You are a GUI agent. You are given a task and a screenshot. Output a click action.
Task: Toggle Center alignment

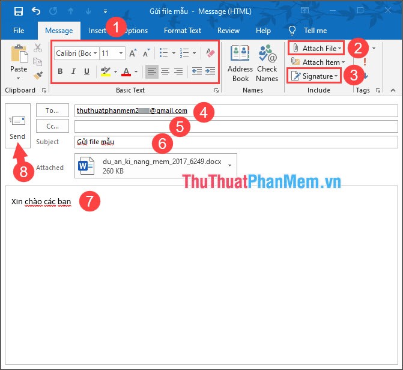[x=165, y=71]
